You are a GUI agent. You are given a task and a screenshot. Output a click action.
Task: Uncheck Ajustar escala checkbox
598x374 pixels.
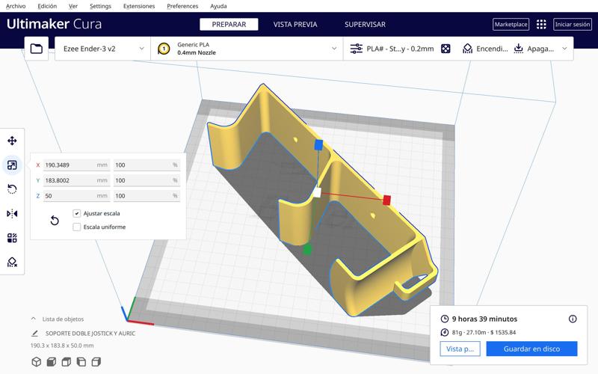pyautogui.click(x=77, y=213)
